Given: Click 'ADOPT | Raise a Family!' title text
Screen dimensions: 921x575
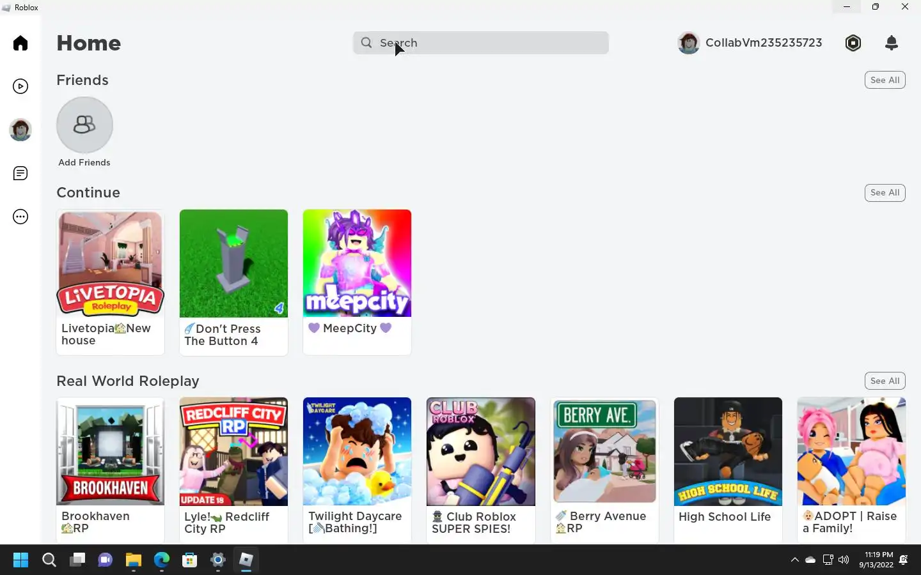Looking at the screenshot, I should 850,522.
